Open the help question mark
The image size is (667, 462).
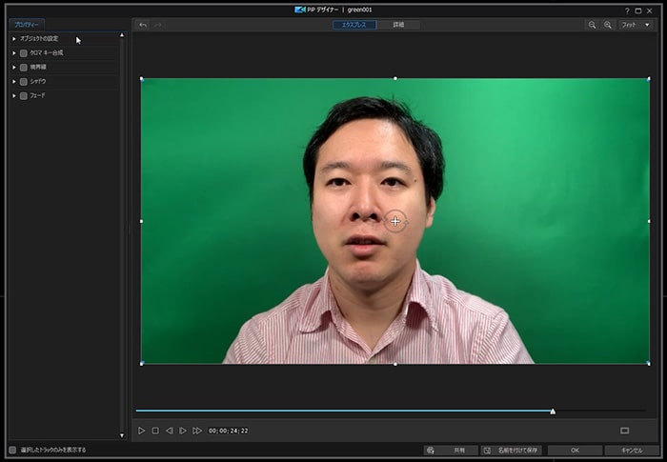626,10
